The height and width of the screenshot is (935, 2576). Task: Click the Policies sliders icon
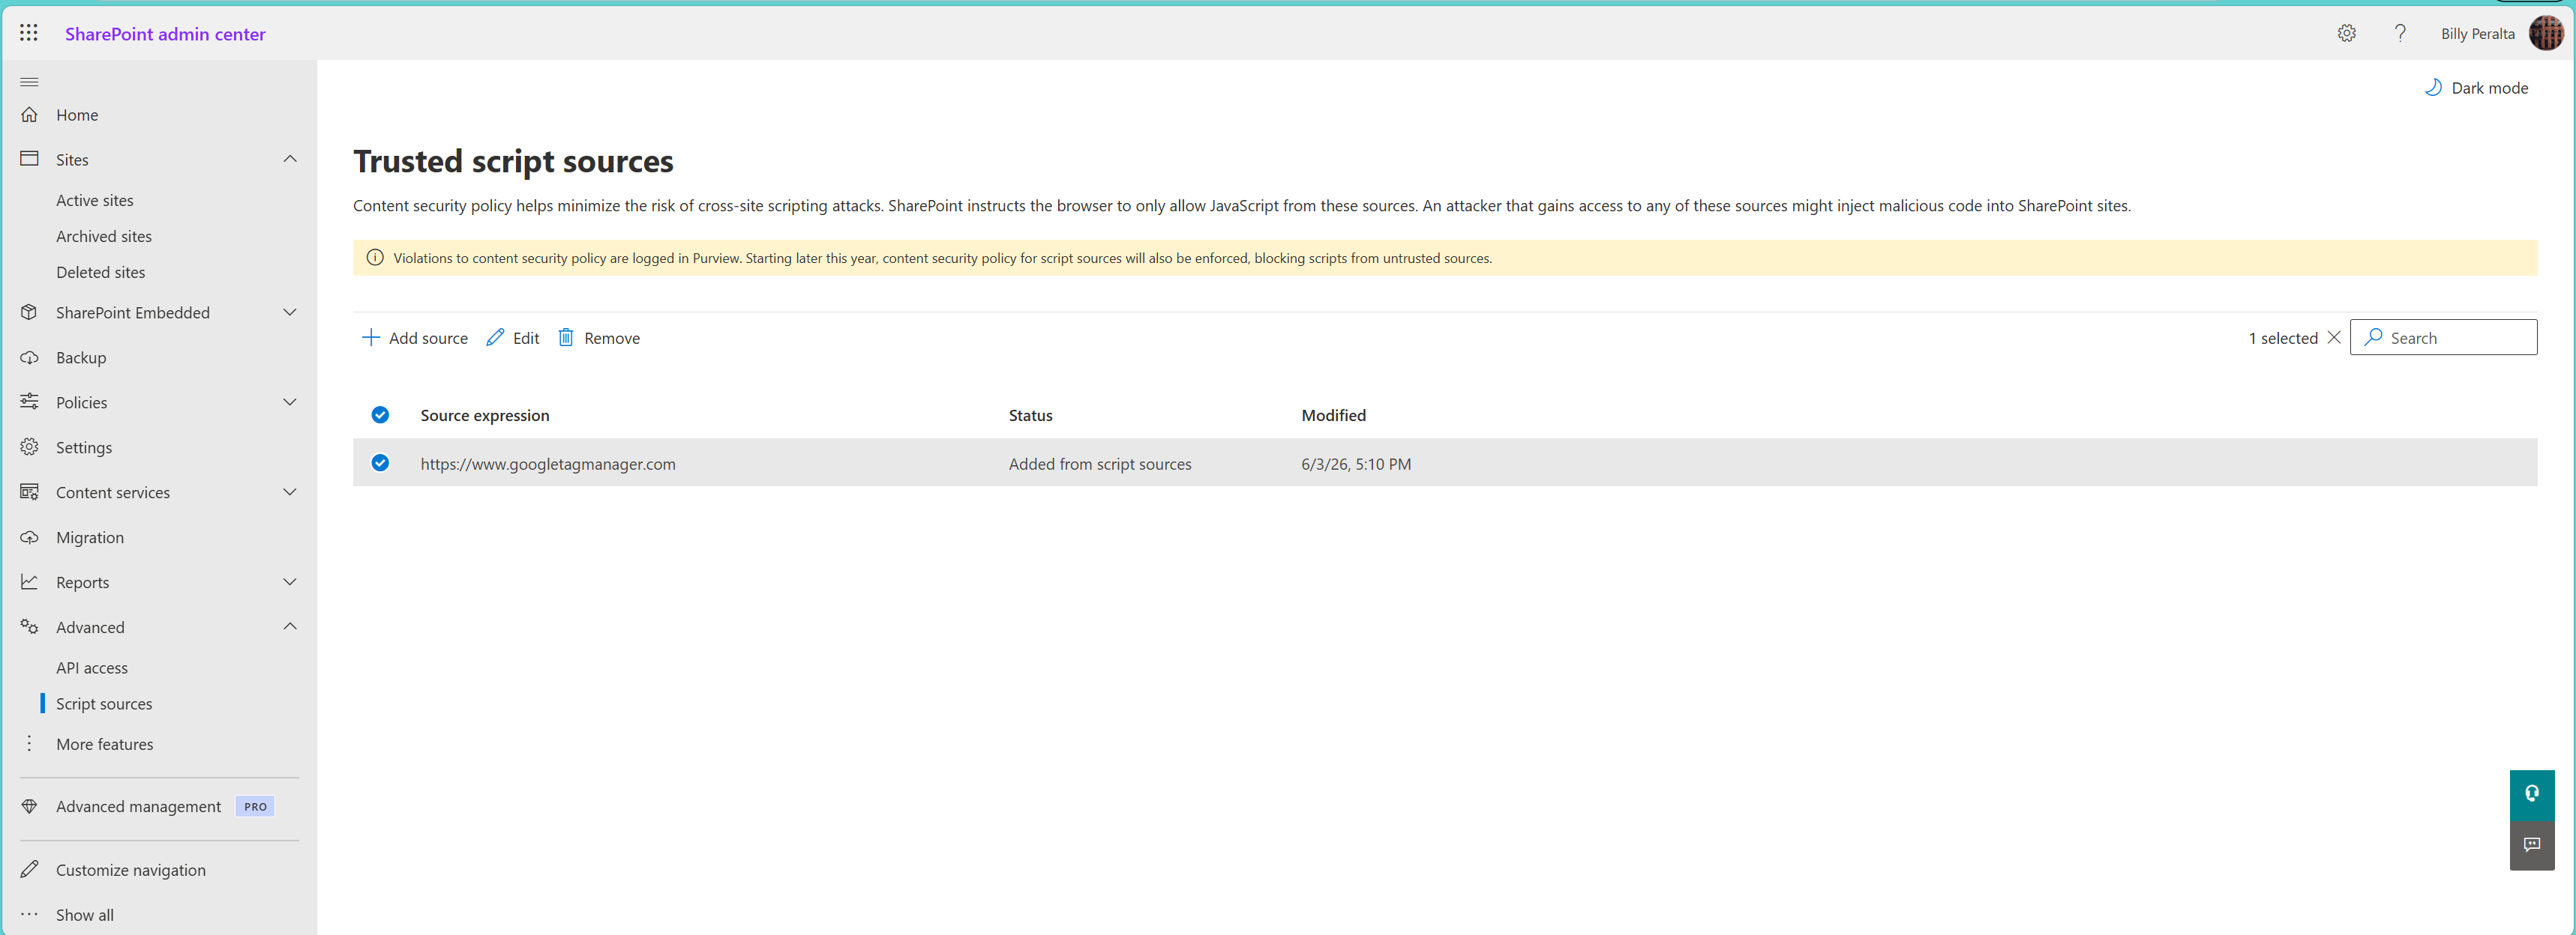tap(29, 402)
